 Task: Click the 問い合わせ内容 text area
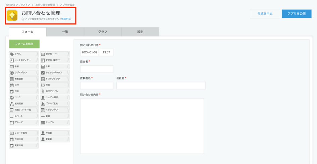(142, 126)
